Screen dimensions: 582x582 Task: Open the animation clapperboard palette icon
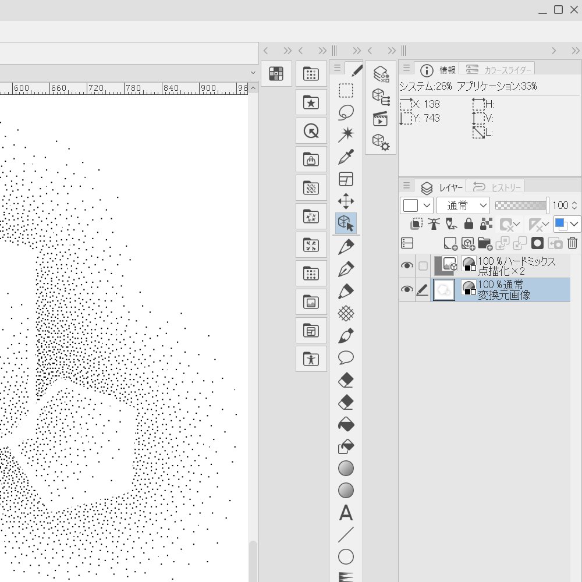tap(381, 119)
